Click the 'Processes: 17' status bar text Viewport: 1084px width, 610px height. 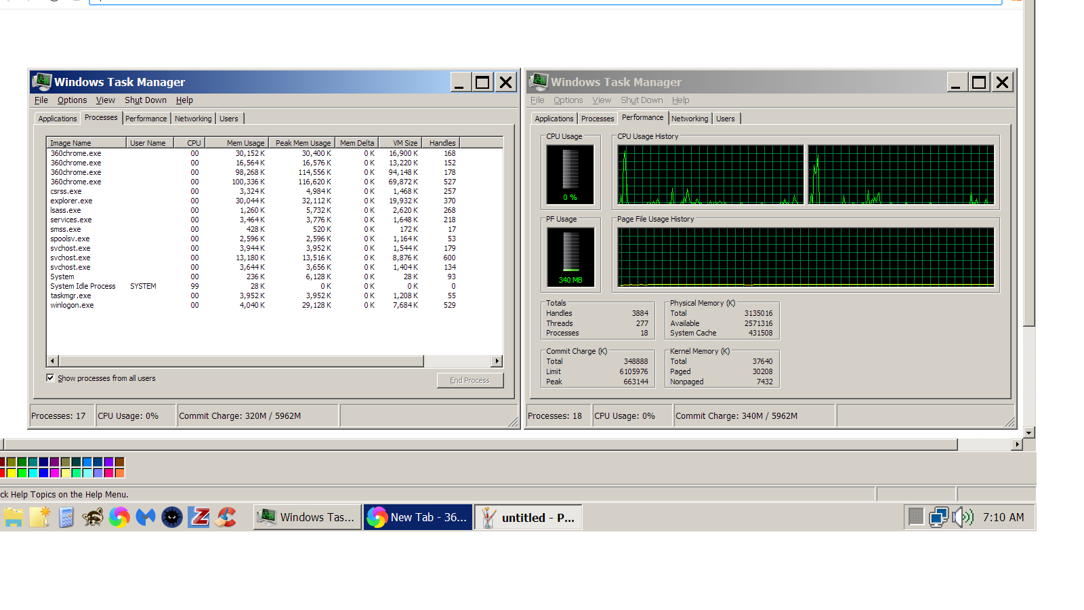point(58,416)
